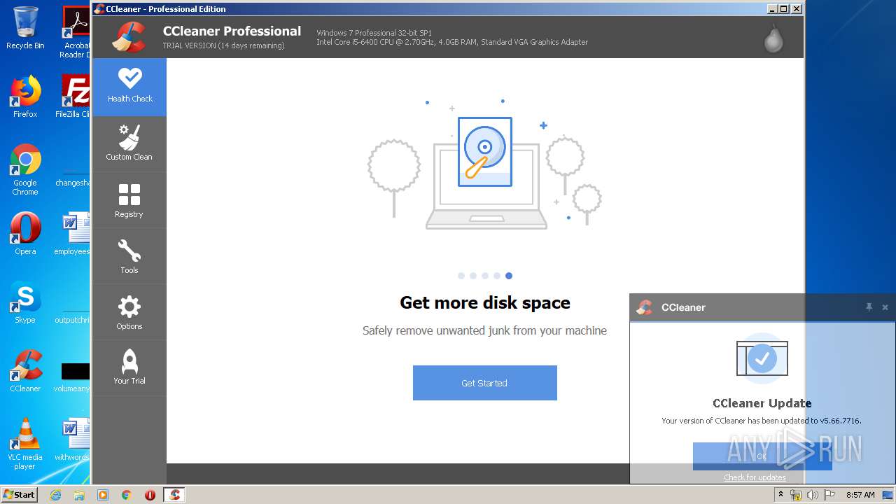Select the first carousel dot
This screenshot has height=504, width=896.
point(461,276)
